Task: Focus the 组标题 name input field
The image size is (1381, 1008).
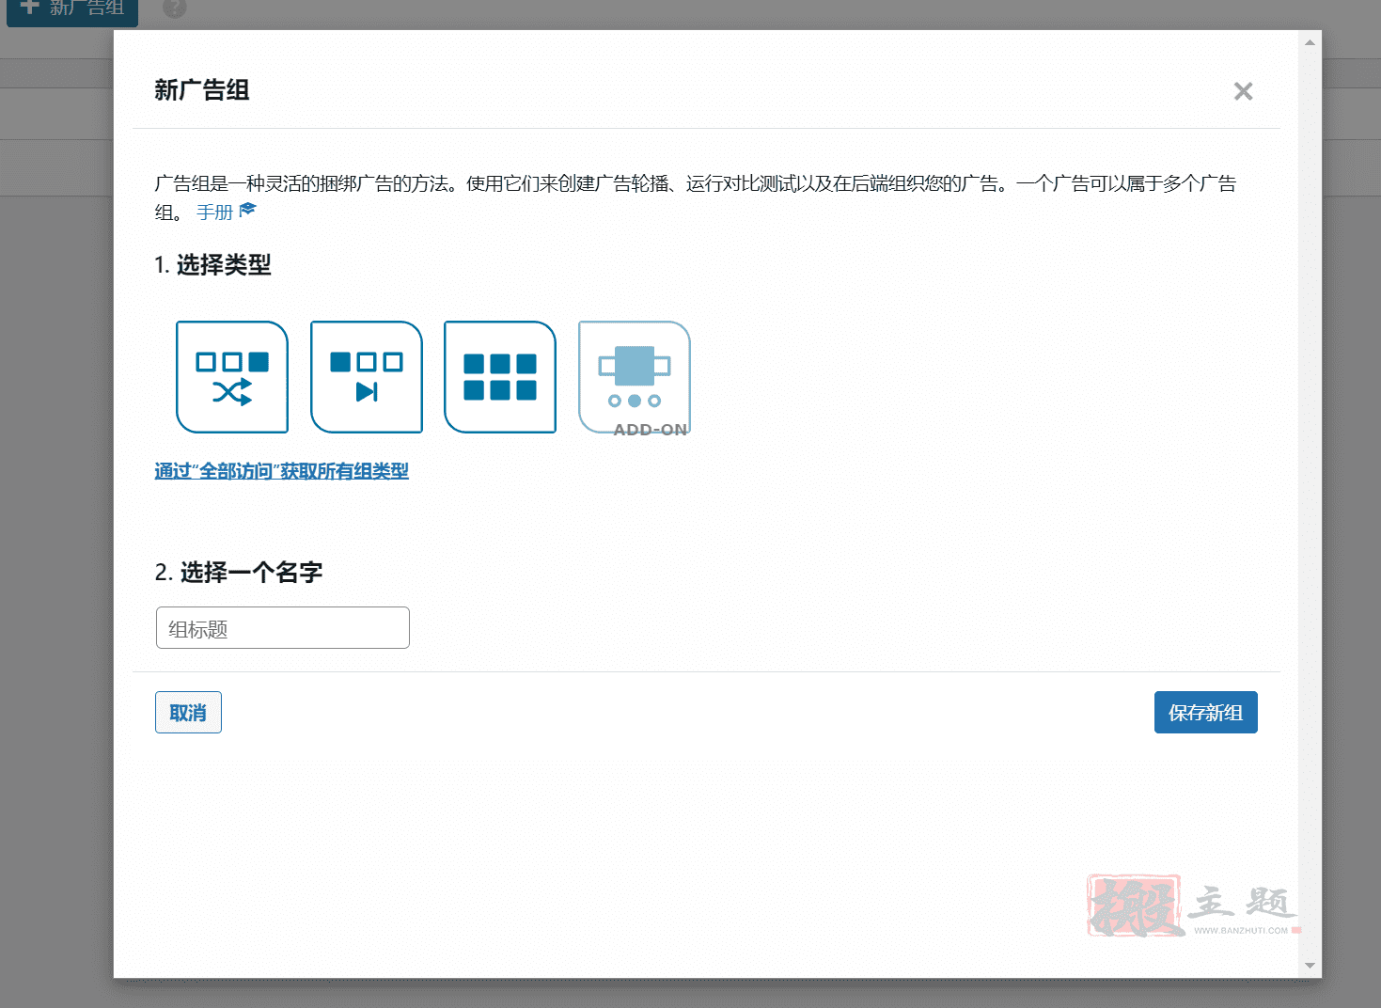Action: pos(283,627)
